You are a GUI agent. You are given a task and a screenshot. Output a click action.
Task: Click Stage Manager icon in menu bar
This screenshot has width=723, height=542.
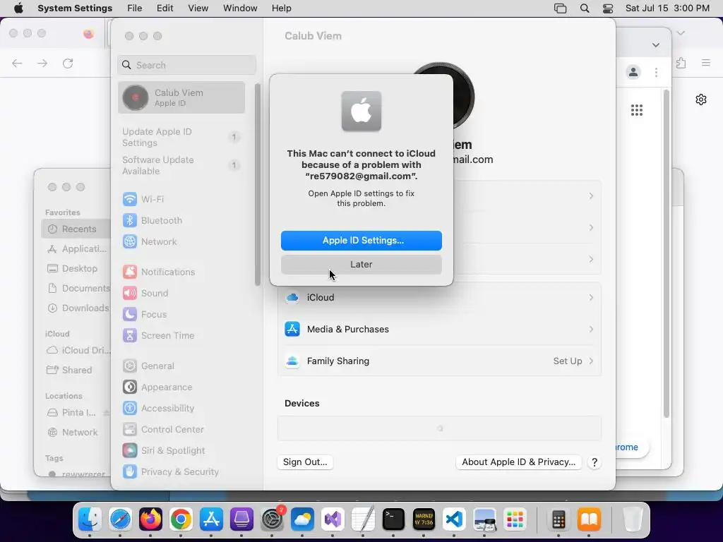[560, 8]
